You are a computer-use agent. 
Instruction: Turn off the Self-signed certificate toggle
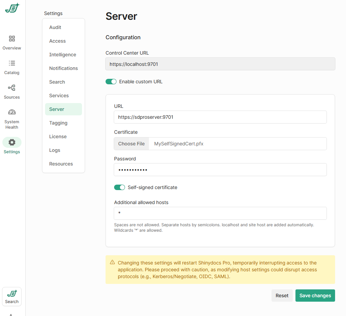120,187
